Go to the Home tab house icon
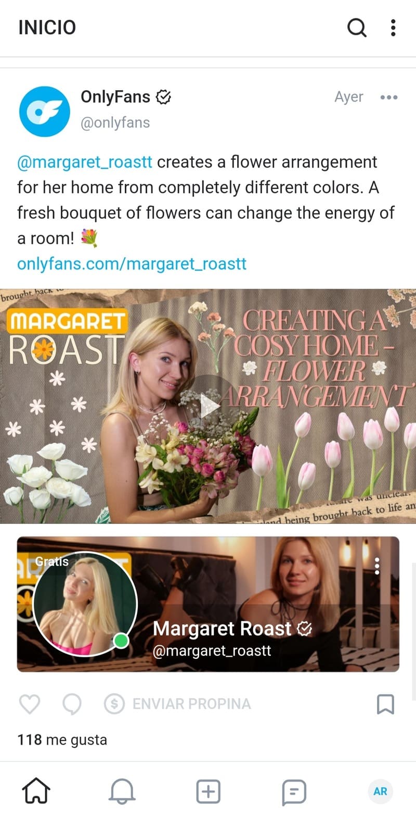The width and height of the screenshot is (416, 814). coord(36,792)
